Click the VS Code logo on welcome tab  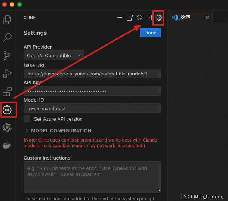[x=175, y=18]
